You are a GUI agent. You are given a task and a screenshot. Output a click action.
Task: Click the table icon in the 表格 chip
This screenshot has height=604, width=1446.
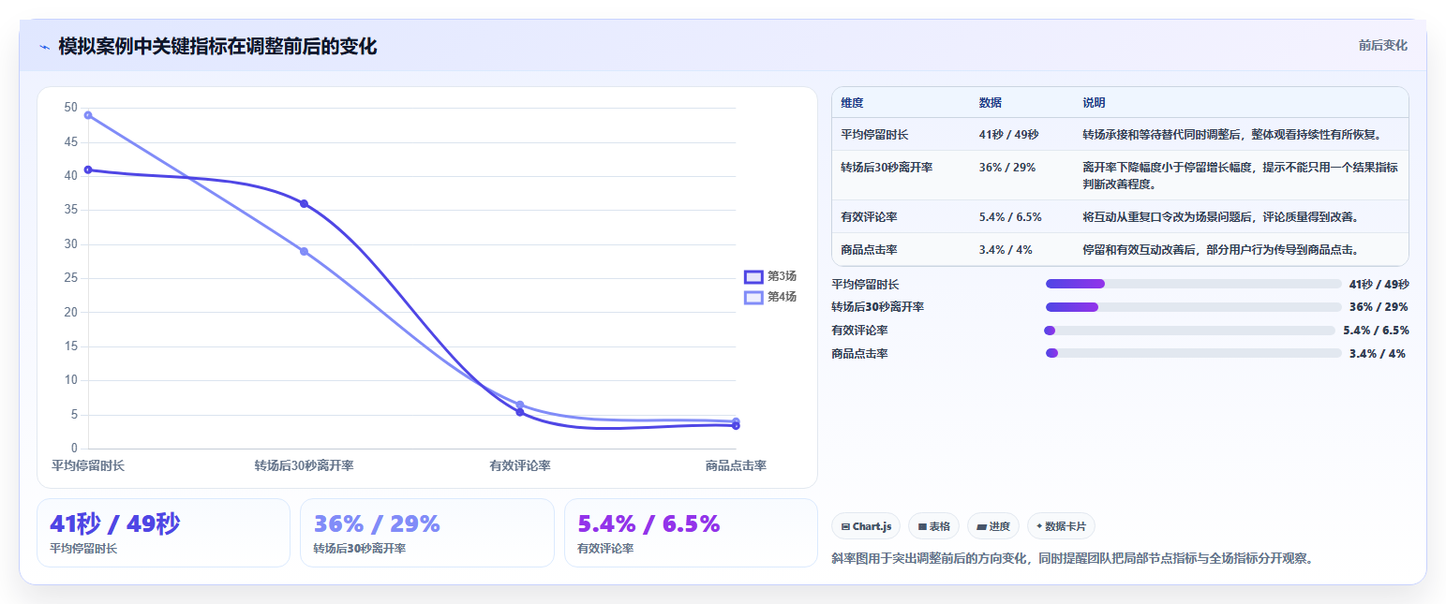tap(922, 527)
